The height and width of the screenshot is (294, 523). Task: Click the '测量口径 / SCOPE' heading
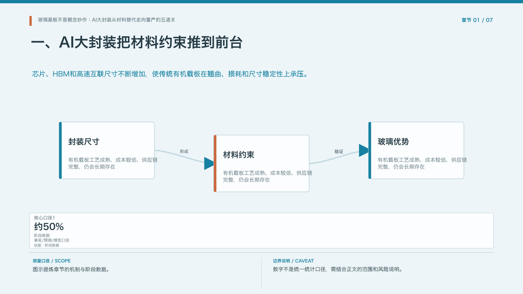click(x=52, y=261)
